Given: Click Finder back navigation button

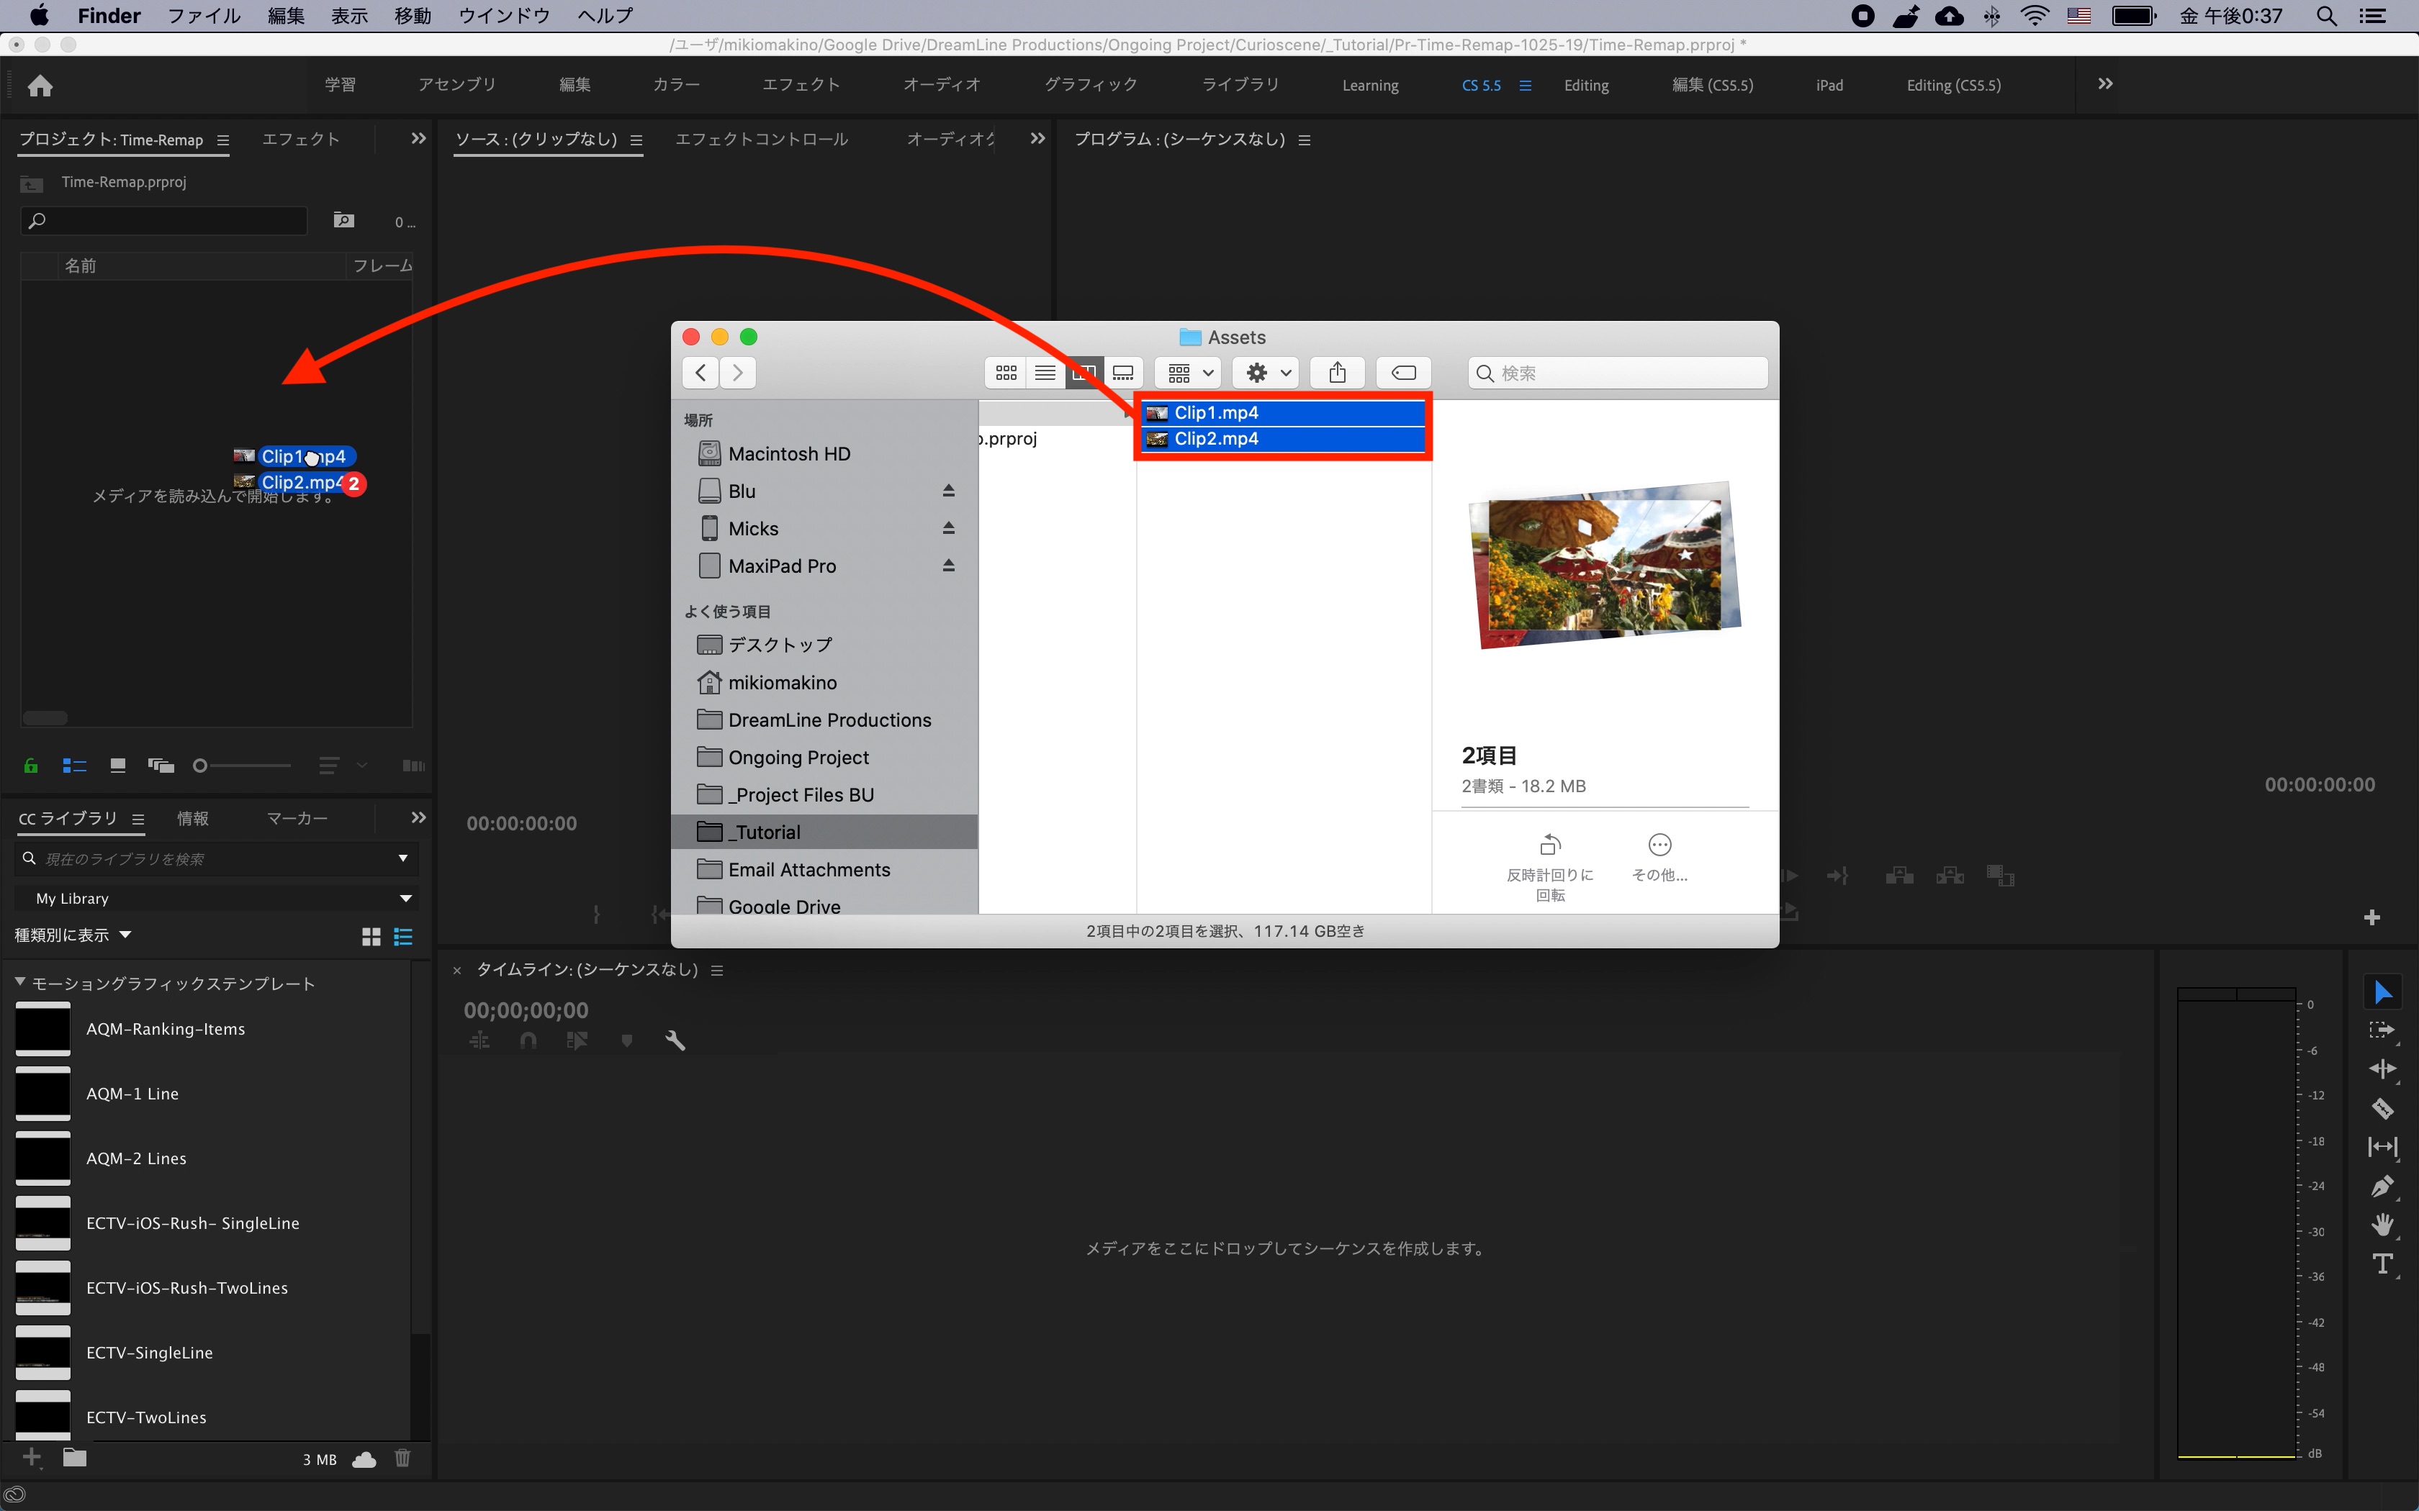Looking at the screenshot, I should (x=701, y=373).
